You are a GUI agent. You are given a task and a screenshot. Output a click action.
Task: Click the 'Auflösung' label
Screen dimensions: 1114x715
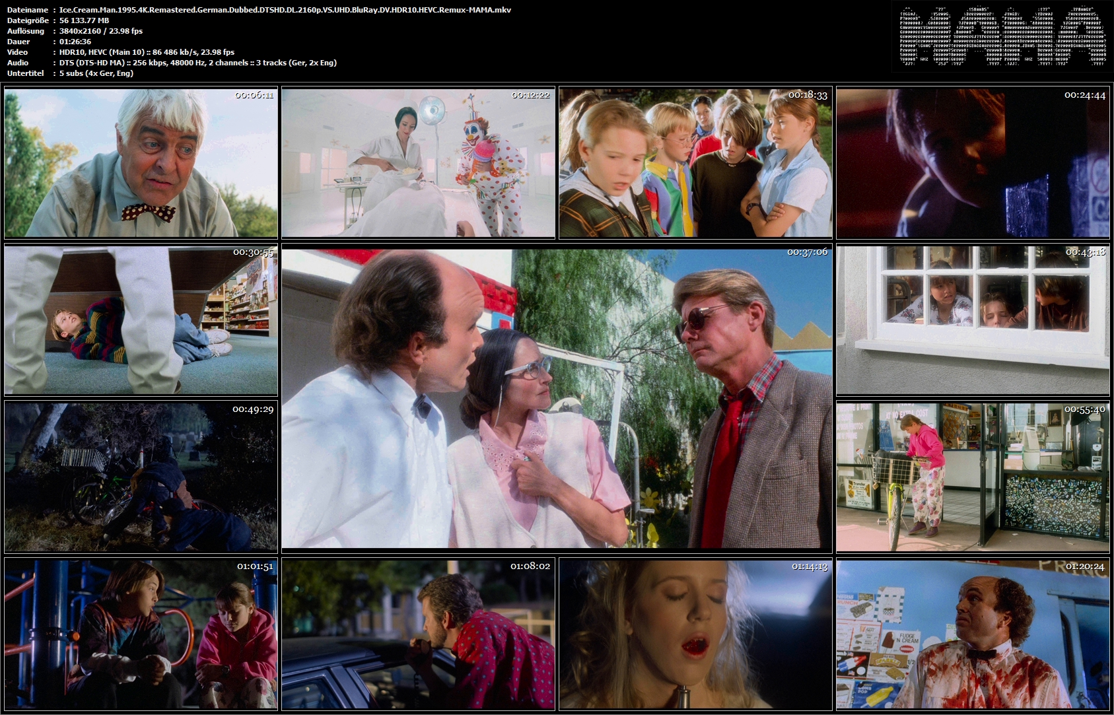[x=26, y=31]
